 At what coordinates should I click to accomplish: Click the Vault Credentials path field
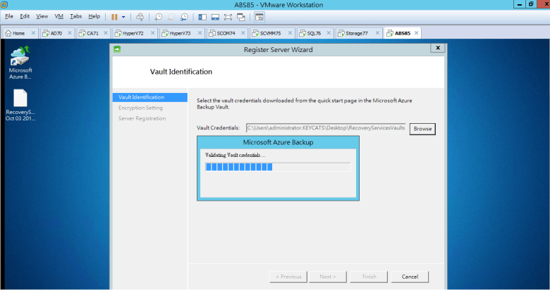point(326,129)
